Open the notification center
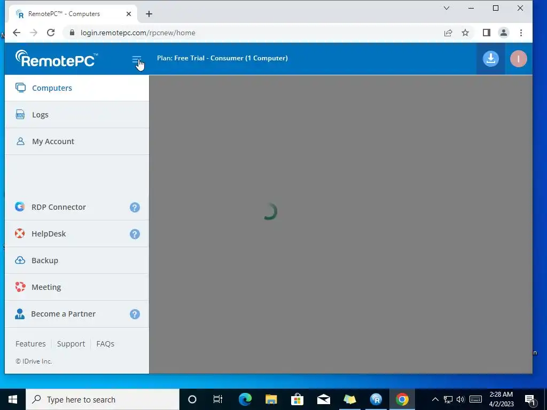 tap(530, 399)
